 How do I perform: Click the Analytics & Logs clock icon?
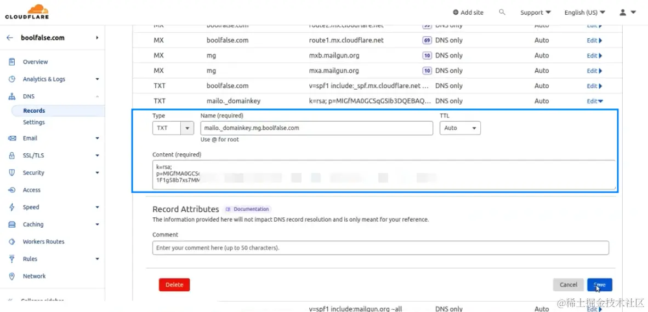point(12,79)
